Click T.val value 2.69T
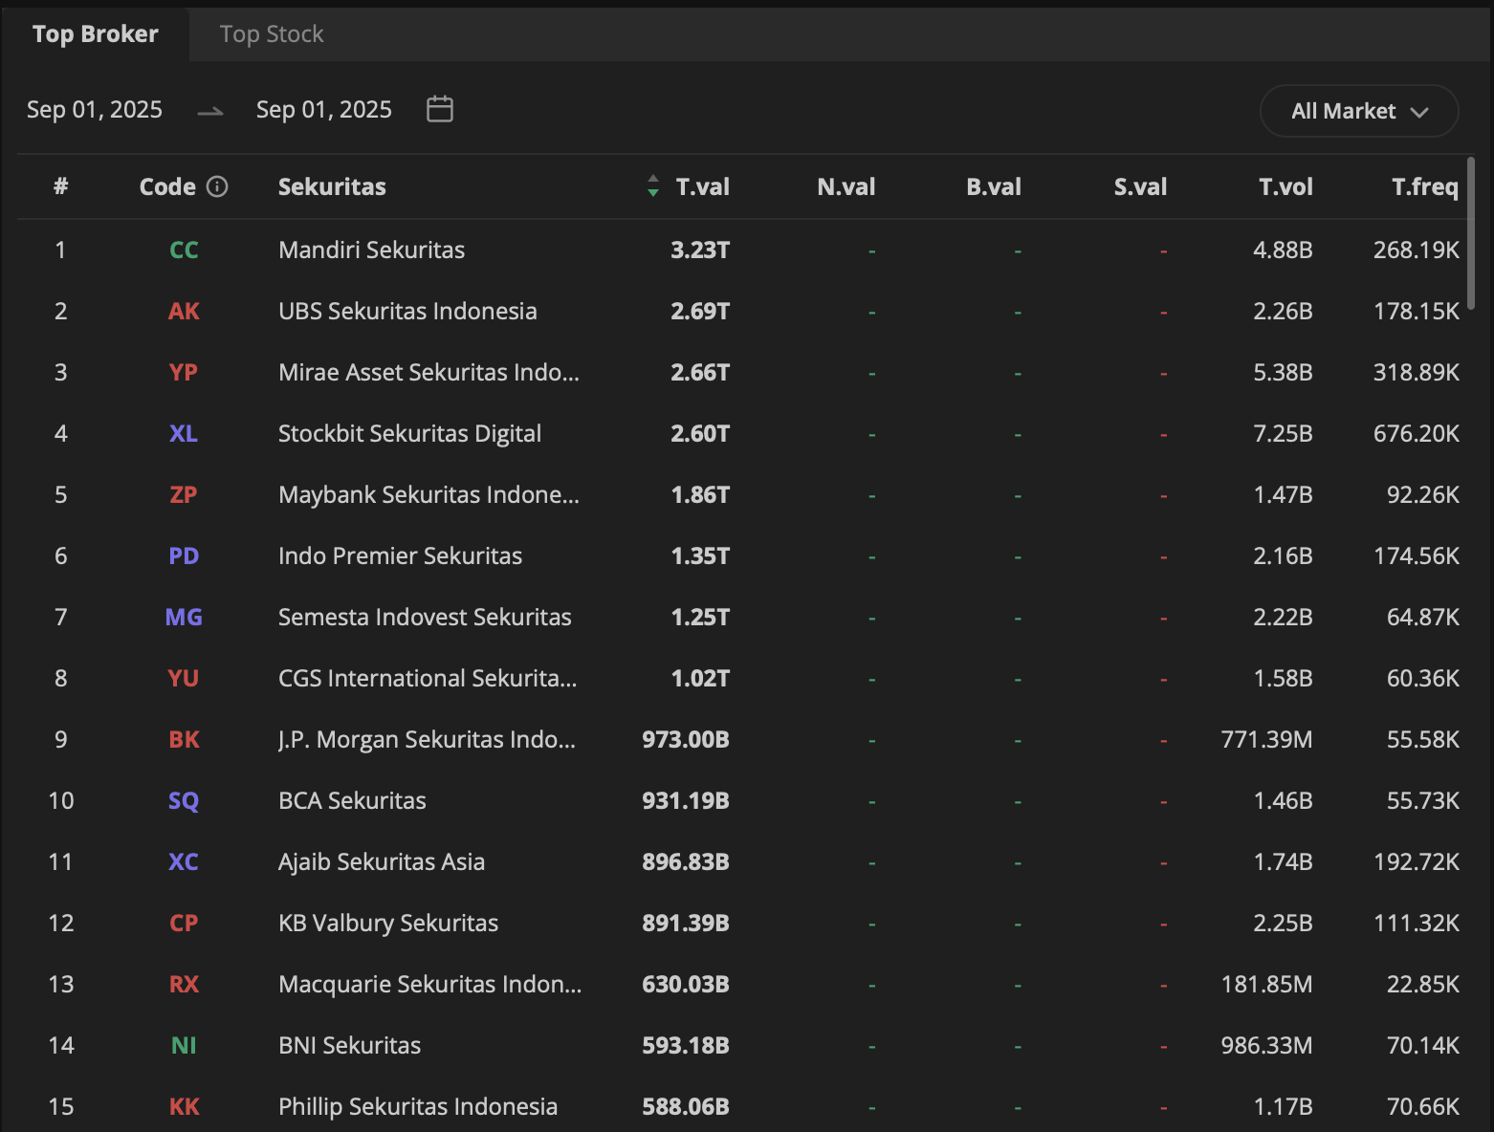1494x1132 pixels. click(700, 312)
